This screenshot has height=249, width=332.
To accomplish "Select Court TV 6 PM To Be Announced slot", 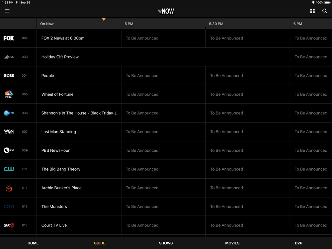I will pyautogui.click(x=311, y=225).
